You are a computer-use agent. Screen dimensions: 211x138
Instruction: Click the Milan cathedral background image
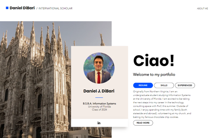click(36, 79)
